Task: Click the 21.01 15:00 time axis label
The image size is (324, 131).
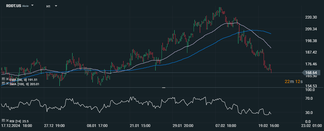Action: pyautogui.click(x=140, y=126)
